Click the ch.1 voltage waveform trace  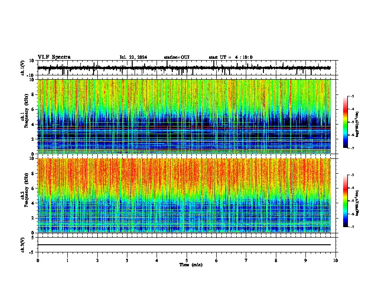[x=184, y=68]
